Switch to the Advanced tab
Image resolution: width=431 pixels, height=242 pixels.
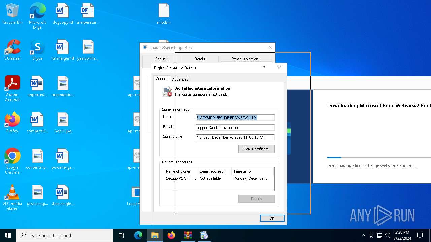click(180, 79)
